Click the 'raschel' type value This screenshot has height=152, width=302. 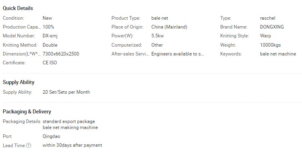[x=268, y=18]
